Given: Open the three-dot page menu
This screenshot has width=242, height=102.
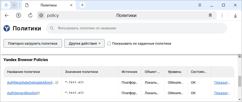Looking at the screenshot, I should (222, 15).
